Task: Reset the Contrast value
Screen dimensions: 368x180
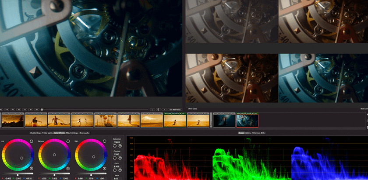Action: [115, 158]
